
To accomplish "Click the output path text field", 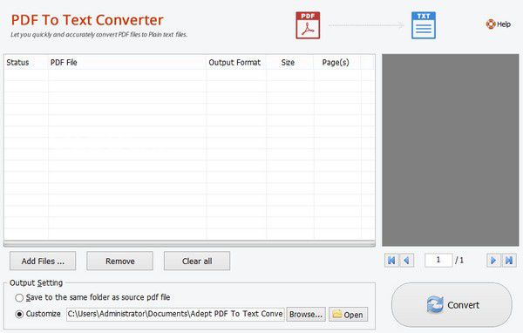I will (x=175, y=314).
